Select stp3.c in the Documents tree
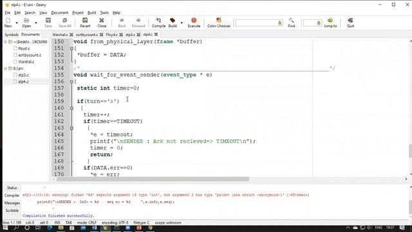The image size is (412, 232). [23, 75]
